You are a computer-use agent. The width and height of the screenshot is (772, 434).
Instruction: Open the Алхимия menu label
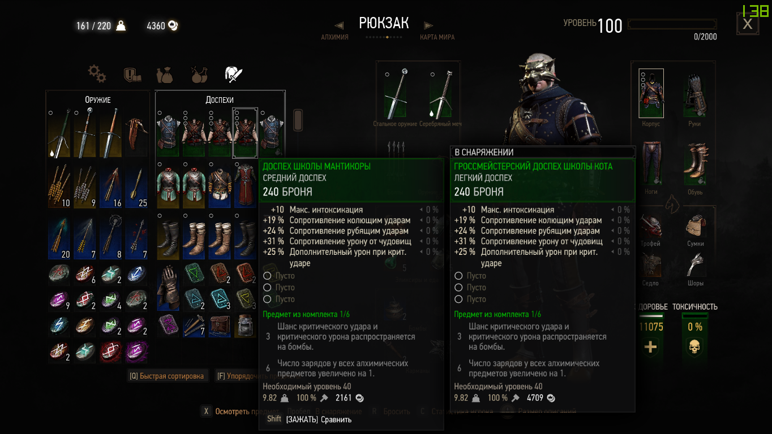[334, 37]
